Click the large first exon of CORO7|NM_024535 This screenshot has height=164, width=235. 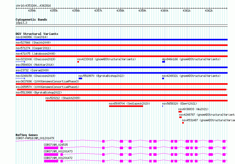[x=51, y=148]
